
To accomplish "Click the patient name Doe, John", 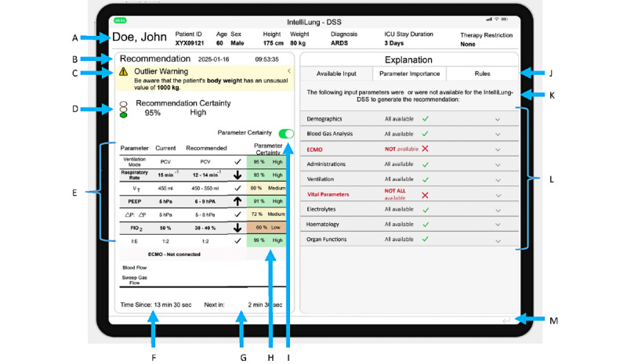I will click(x=140, y=37).
